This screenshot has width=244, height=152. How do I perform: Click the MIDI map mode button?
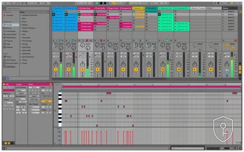(229, 3)
